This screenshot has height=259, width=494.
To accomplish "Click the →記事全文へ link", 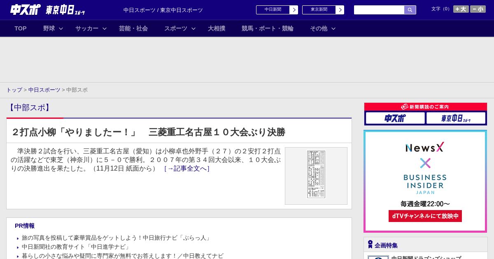I will click(187, 169).
